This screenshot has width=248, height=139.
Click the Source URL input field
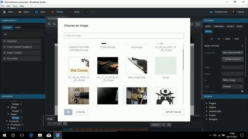click(x=232, y=53)
